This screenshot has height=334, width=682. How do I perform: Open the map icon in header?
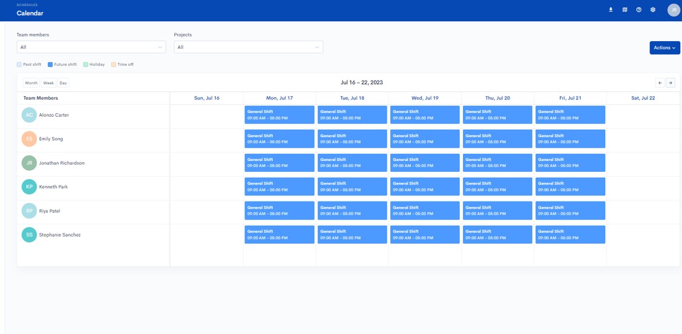[x=625, y=10]
